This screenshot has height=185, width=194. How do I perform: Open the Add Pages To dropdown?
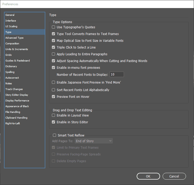(94, 141)
